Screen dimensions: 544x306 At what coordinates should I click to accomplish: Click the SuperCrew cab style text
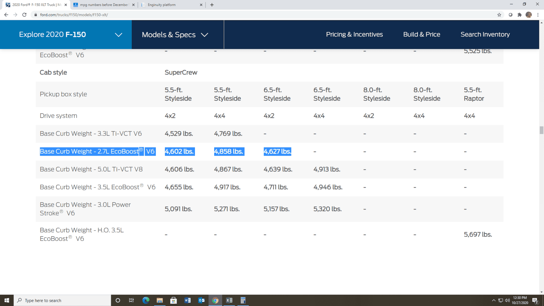click(x=181, y=72)
